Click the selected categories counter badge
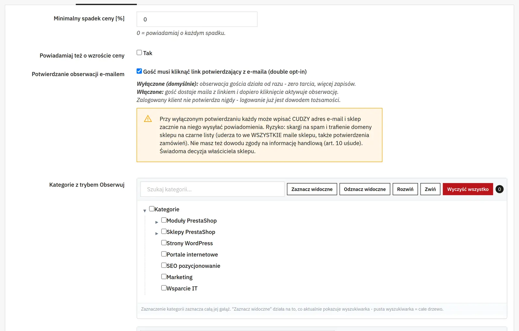This screenshot has height=331, width=519. (500, 189)
